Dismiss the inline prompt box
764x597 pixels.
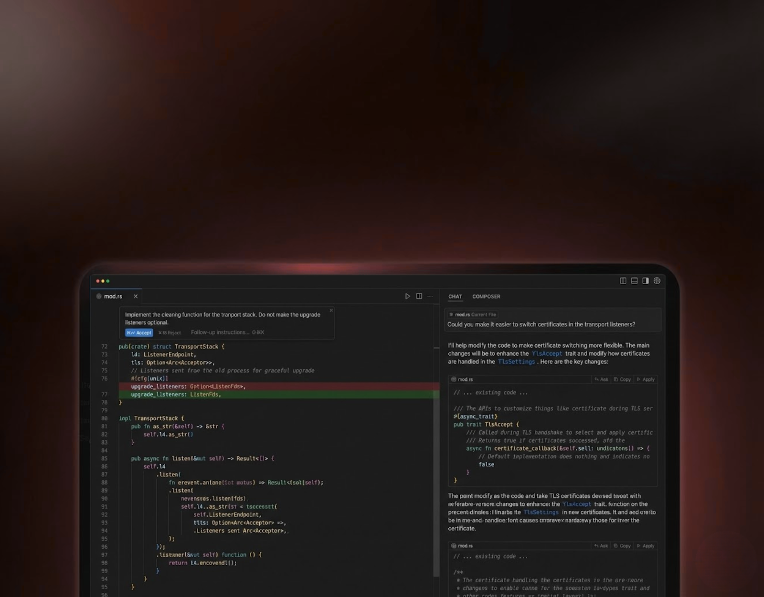point(331,310)
